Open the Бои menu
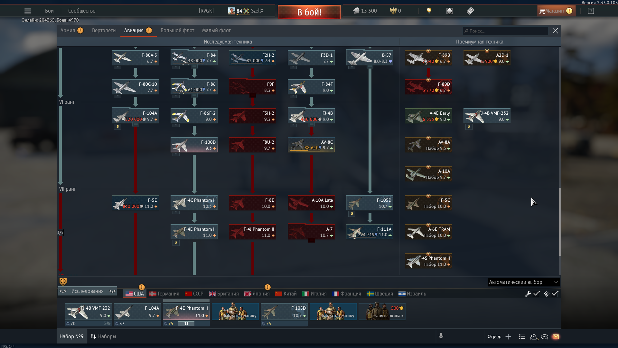 [49, 11]
